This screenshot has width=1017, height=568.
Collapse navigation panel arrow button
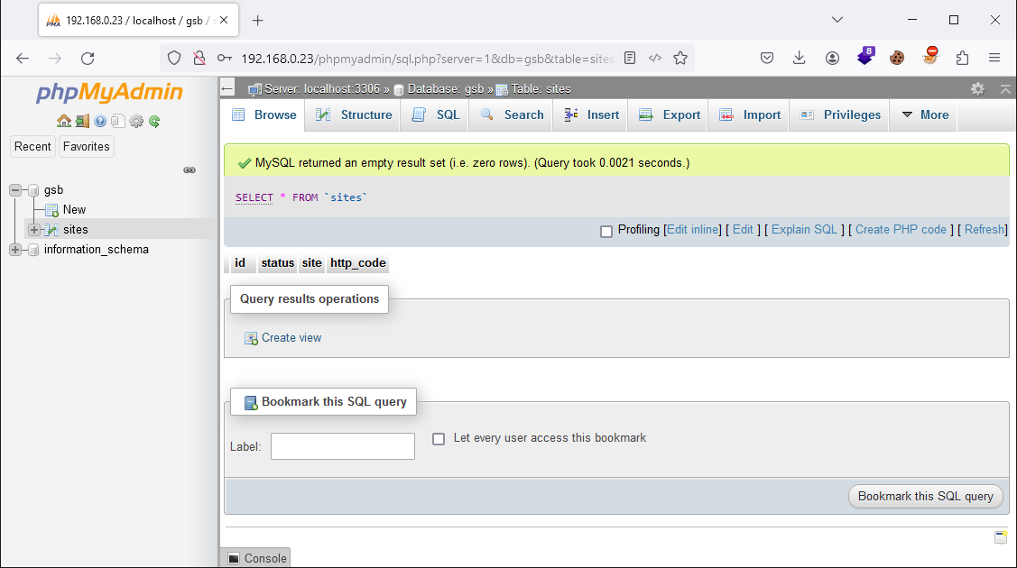pos(227,88)
